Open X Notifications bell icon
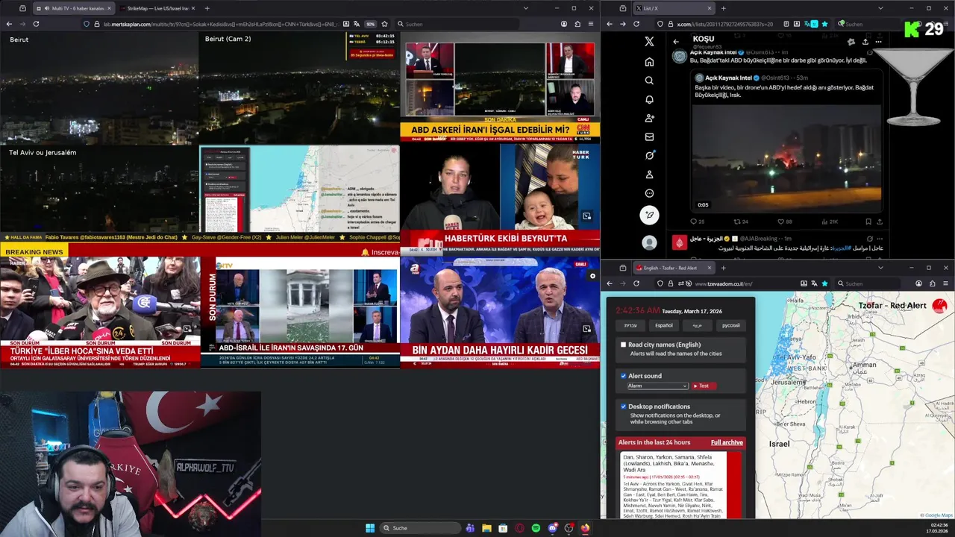The width and height of the screenshot is (955, 537). (649, 99)
